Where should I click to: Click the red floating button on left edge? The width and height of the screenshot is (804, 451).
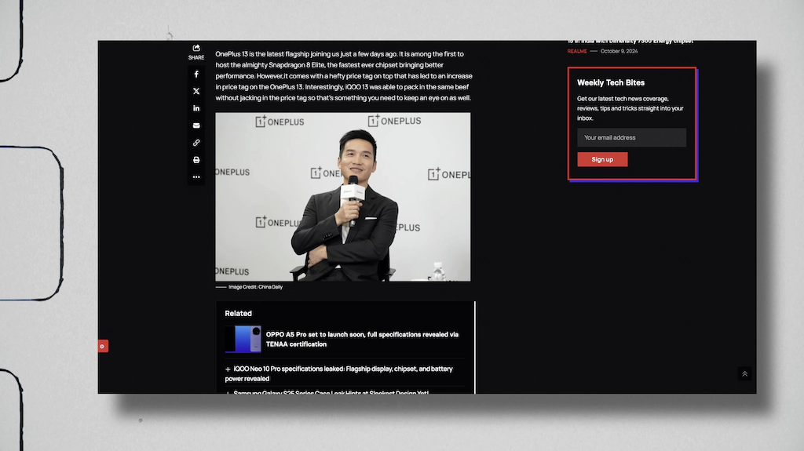[x=103, y=347]
